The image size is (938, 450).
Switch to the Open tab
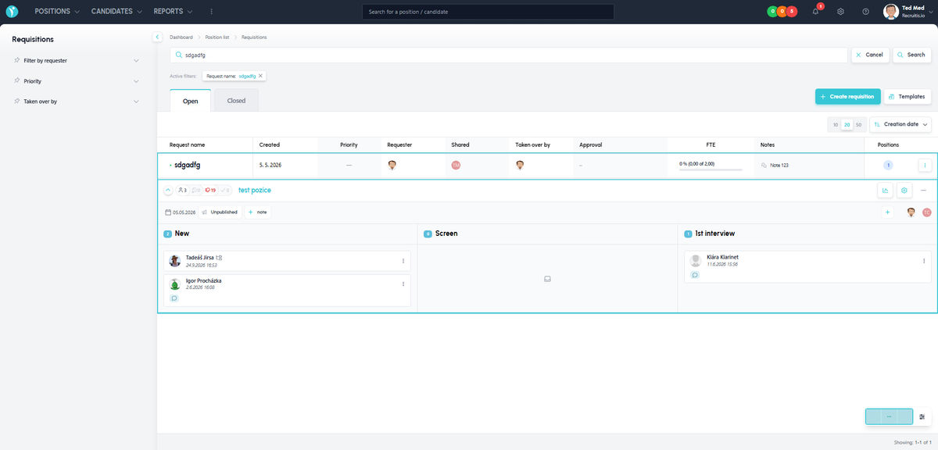pos(190,101)
